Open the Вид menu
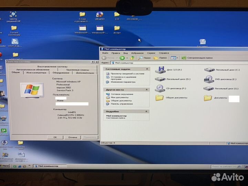Screen dimensions: 248x186 (x=126, y=53)
